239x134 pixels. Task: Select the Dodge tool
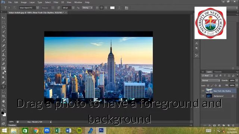coord(3,78)
